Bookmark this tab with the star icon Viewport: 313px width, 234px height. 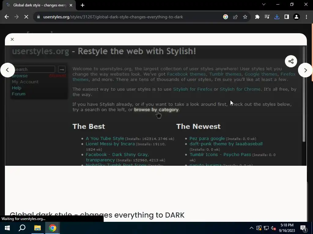245,17
